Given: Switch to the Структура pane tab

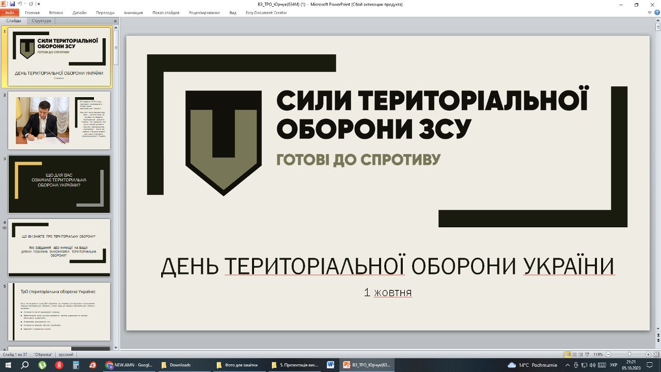Looking at the screenshot, I should 41,21.
